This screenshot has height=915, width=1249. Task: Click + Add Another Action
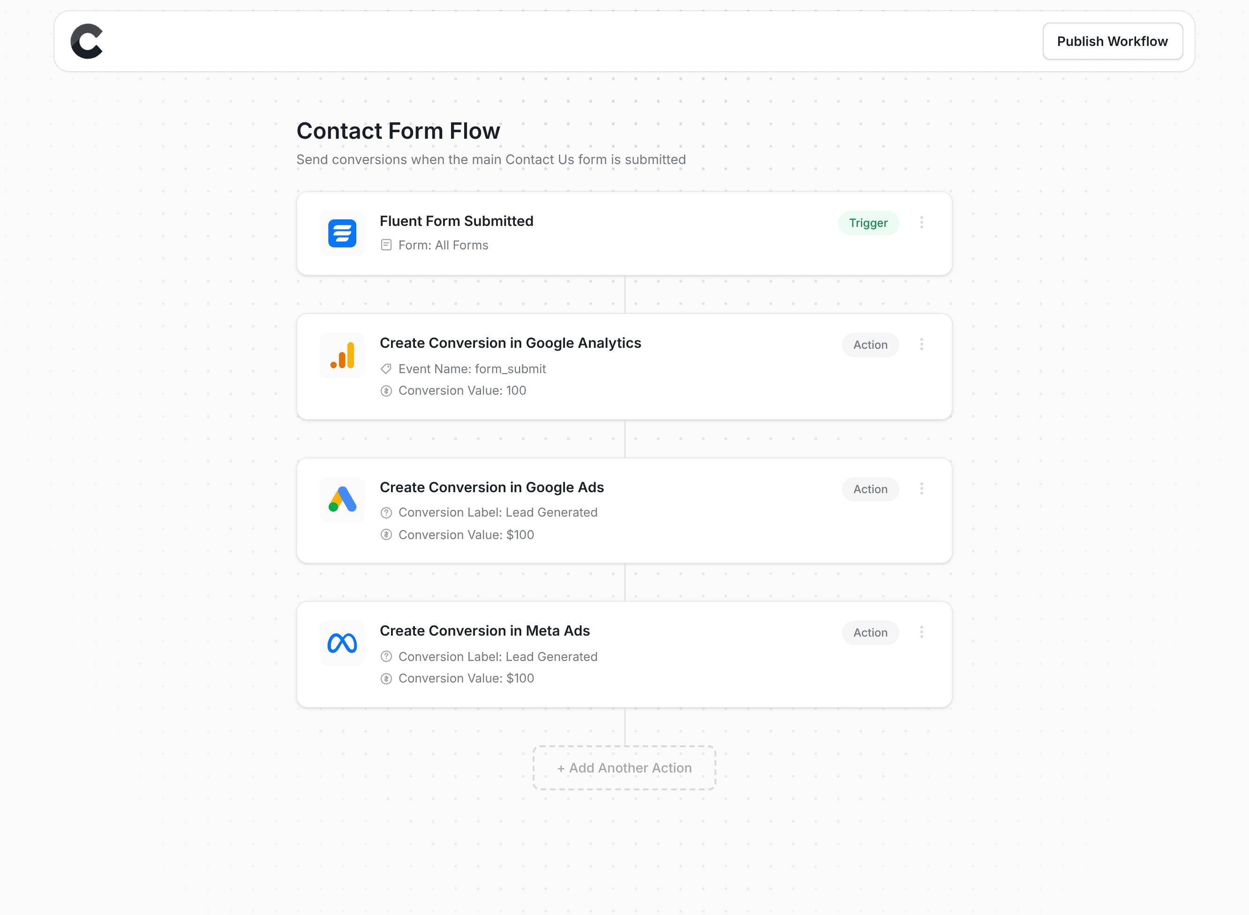[x=624, y=768]
